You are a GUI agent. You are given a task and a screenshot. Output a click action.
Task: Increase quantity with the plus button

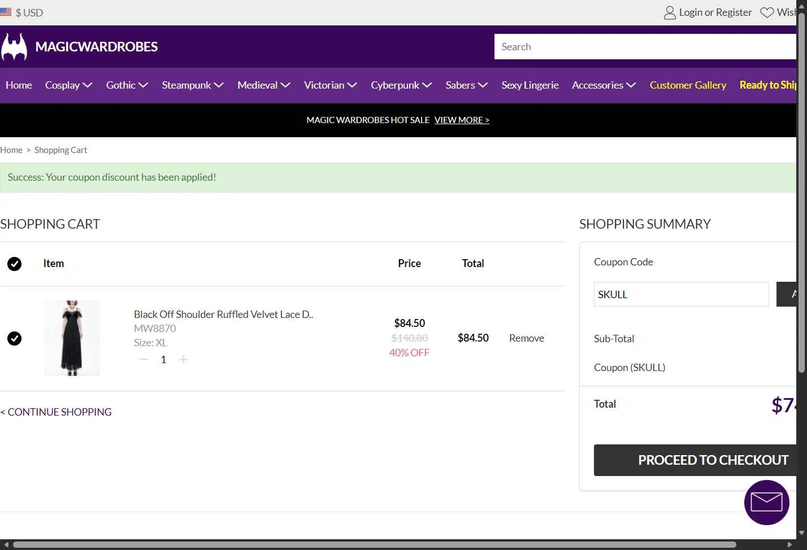pyautogui.click(x=183, y=359)
